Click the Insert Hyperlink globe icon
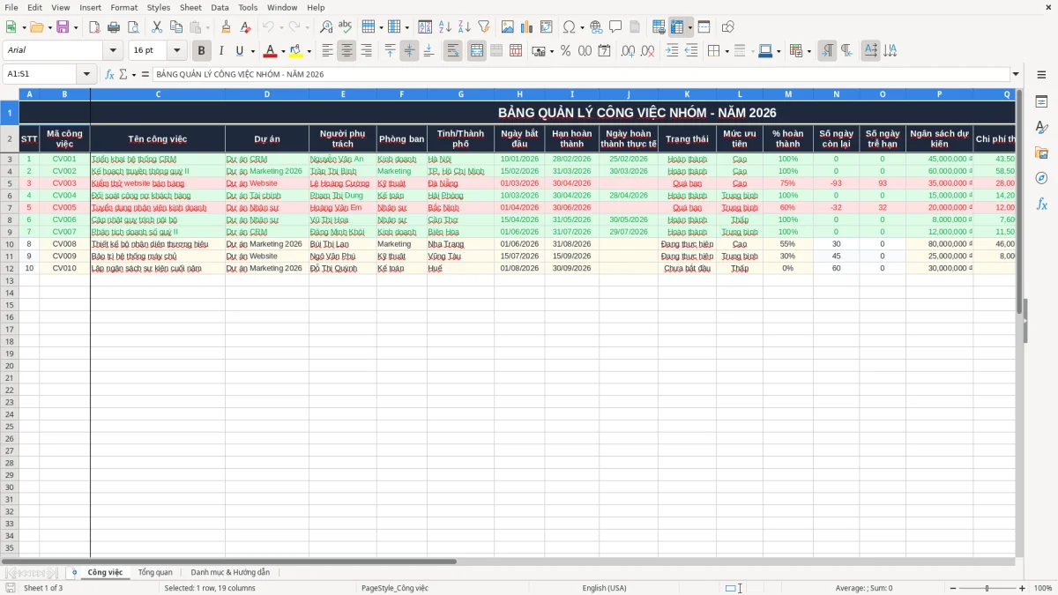 [x=596, y=27]
